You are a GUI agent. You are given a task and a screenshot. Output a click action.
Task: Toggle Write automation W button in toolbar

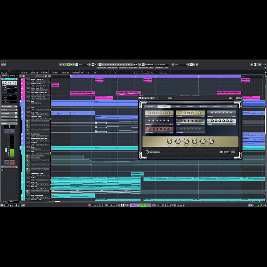point(71,64)
